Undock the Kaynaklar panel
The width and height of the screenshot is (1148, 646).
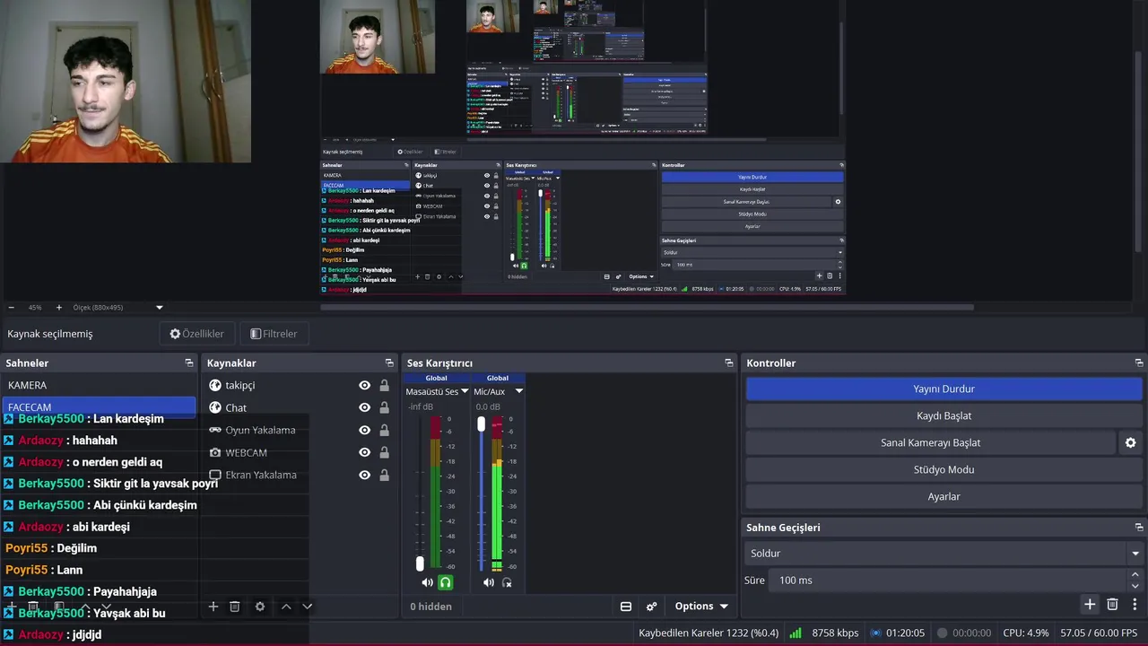389,363
